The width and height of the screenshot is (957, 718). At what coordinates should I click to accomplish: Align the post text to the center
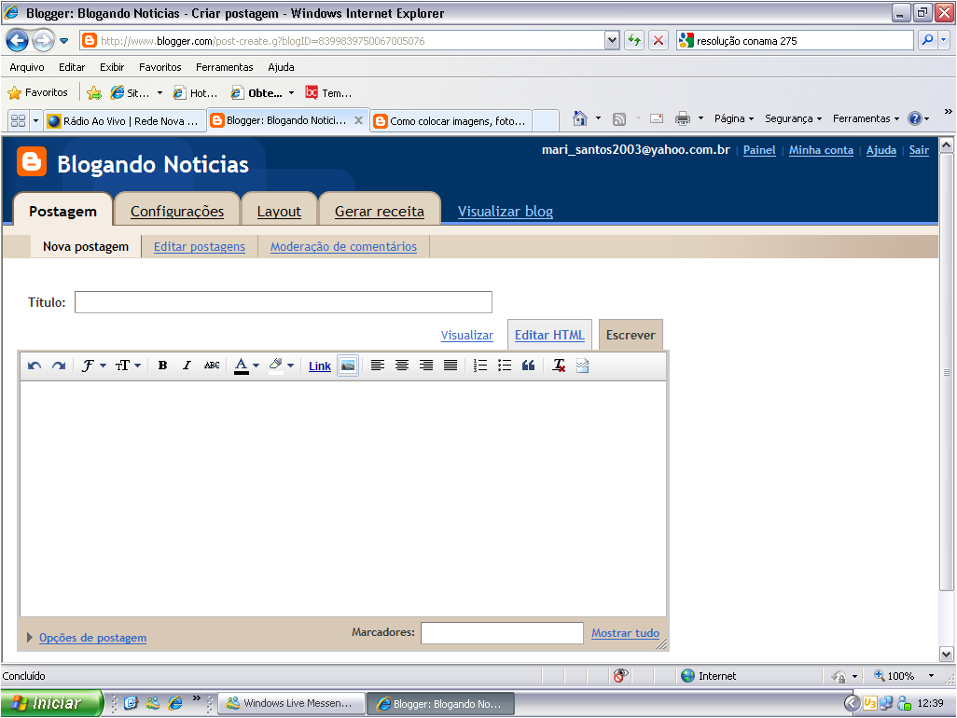tap(402, 365)
